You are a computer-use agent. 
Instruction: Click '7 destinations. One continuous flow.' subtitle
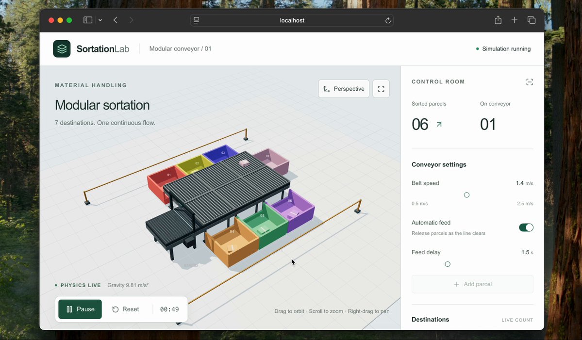pyautogui.click(x=105, y=123)
